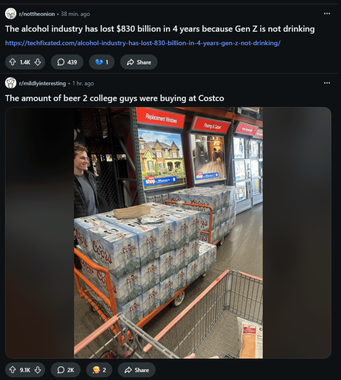Open the alcohol industry post title
This screenshot has width=341, height=380.
160,29
